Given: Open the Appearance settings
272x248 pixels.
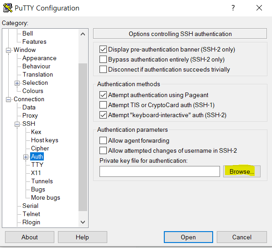Looking at the screenshot, I should [39, 58].
